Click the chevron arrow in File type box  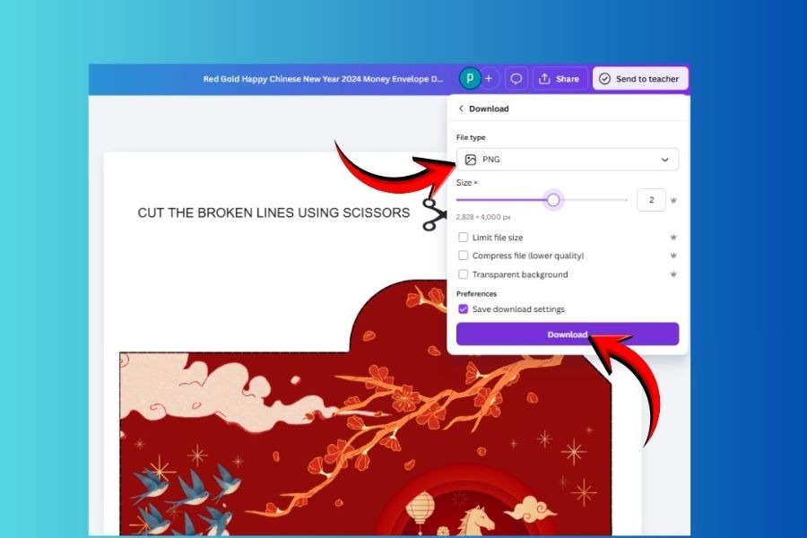[x=664, y=160]
